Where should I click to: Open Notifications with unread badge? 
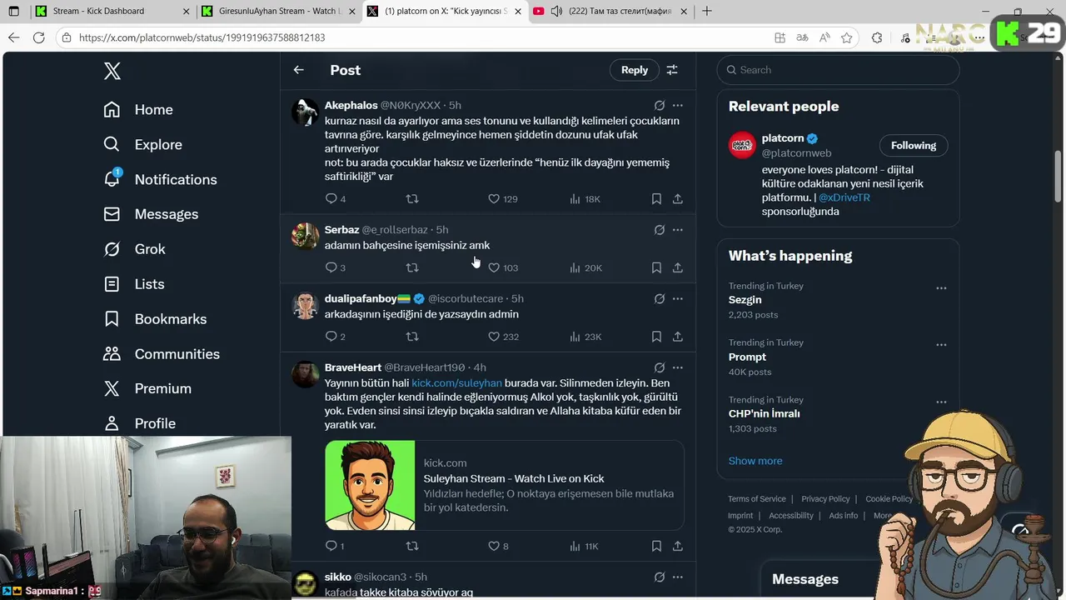(160, 179)
